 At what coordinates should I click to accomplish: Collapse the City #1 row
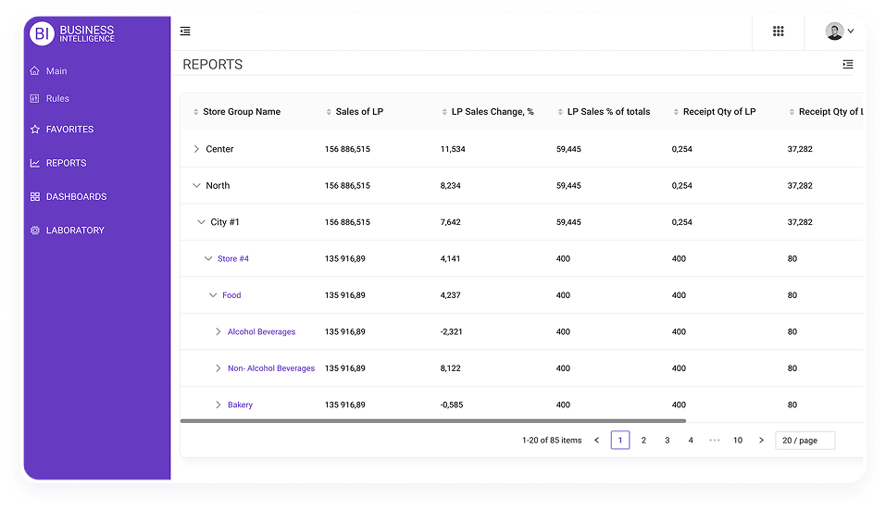tap(201, 222)
